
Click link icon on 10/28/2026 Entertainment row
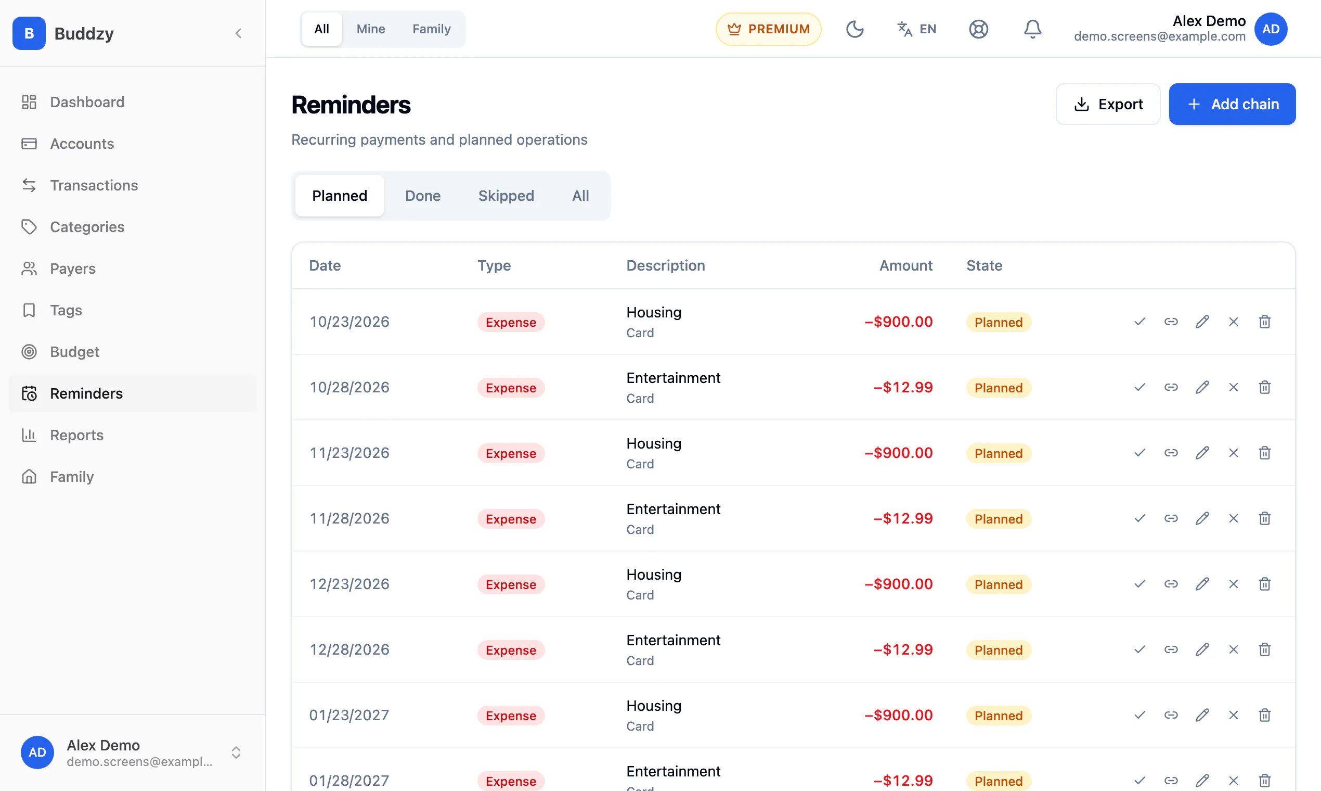pyautogui.click(x=1171, y=387)
